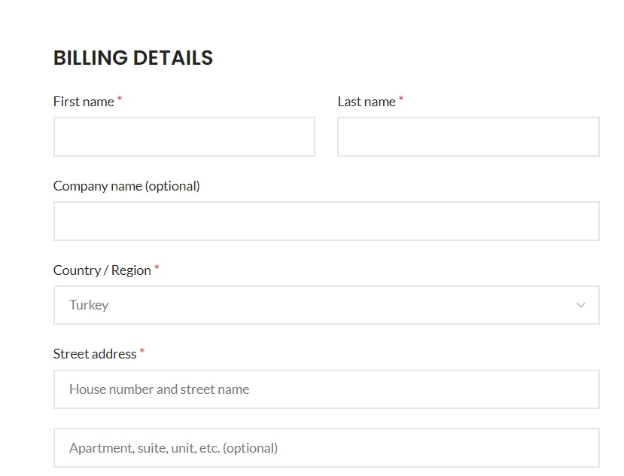The width and height of the screenshot is (624, 476).
Task: Click the (optional) text in Apartment placeholder
Action: (251, 448)
